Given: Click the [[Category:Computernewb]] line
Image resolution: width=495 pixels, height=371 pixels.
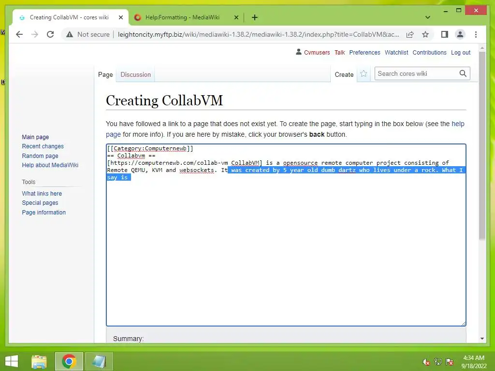Looking at the screenshot, I should (x=150, y=148).
